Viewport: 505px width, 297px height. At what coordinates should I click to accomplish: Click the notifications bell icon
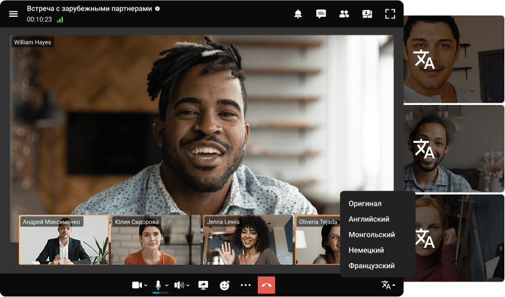click(298, 14)
